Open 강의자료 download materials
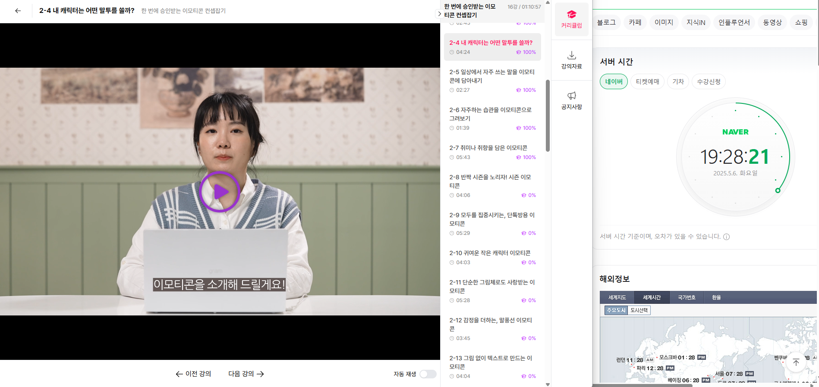Viewport: 819px width, 387px height. 571,60
